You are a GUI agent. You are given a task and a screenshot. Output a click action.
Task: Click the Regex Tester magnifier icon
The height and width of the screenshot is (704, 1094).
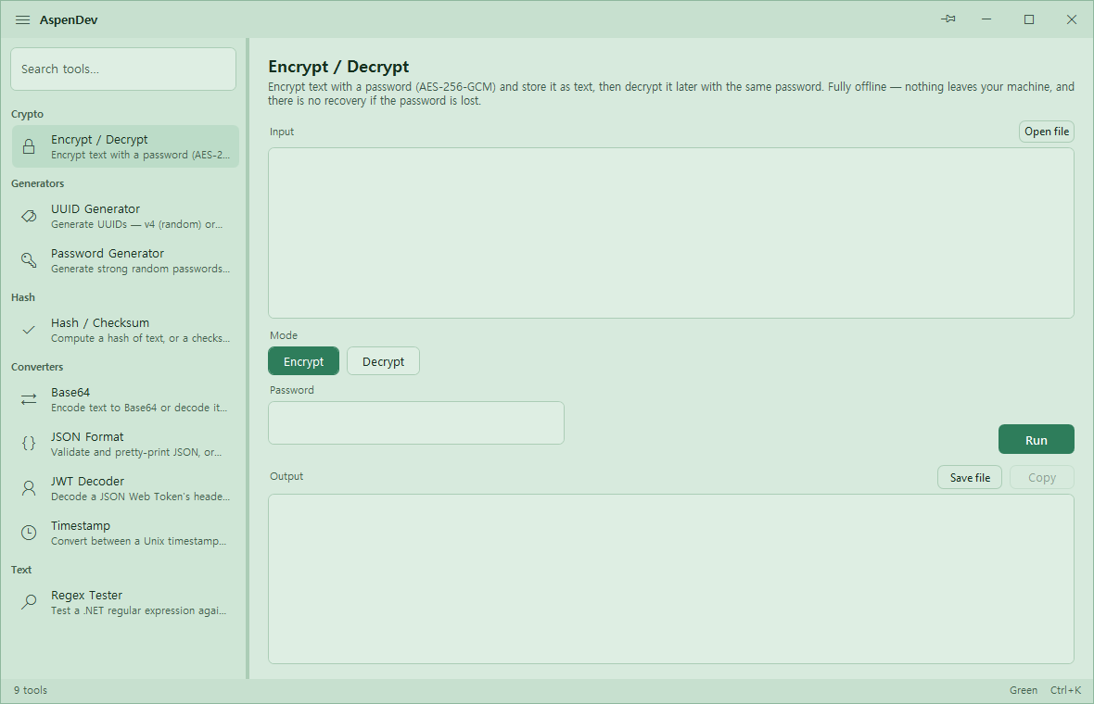coord(29,602)
